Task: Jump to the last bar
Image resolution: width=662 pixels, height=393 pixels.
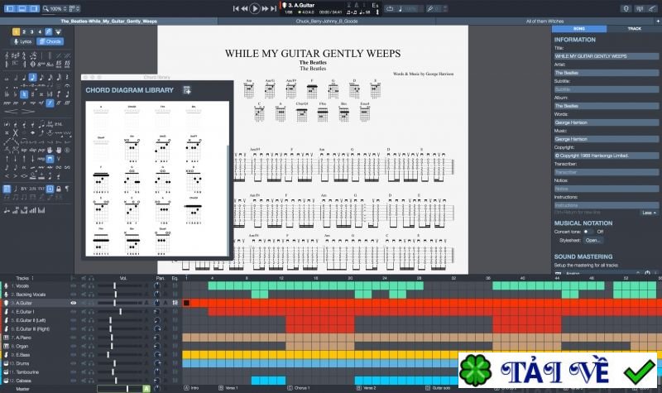Action: click(x=274, y=8)
